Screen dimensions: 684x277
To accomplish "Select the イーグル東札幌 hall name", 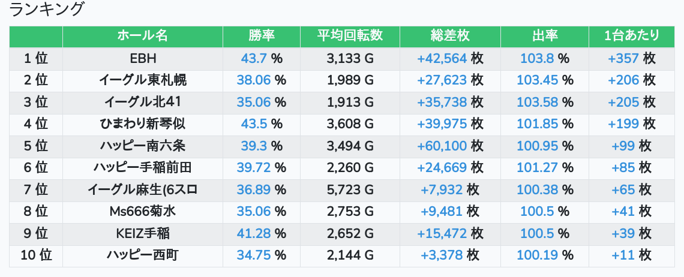I will coord(142,80).
